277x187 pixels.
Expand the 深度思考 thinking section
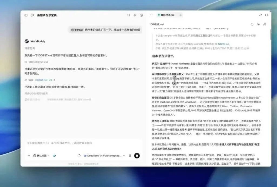point(30,48)
